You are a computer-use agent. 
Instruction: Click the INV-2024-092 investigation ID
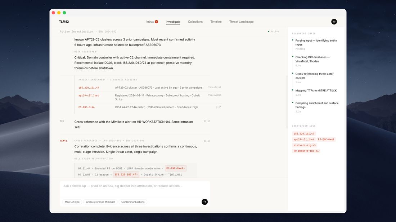click(108, 32)
